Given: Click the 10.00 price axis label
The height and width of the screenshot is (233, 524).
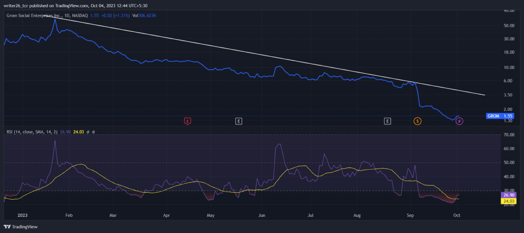Looking at the screenshot, I should pyautogui.click(x=509, y=67).
